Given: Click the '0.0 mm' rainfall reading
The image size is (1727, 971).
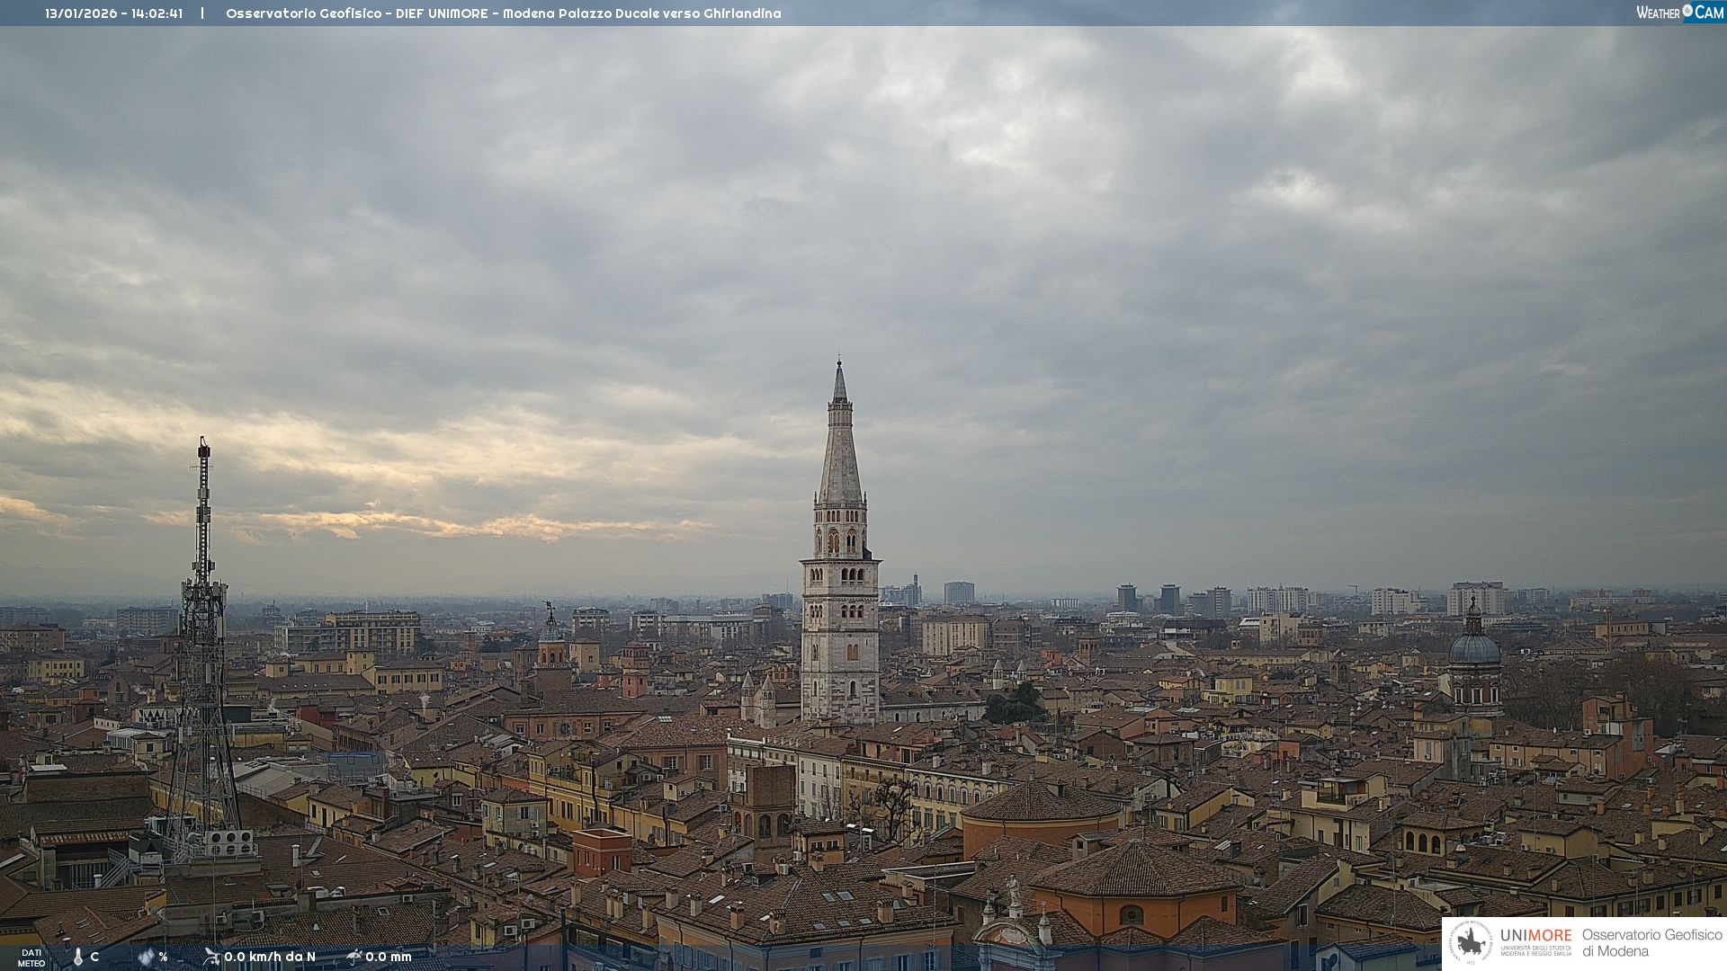Looking at the screenshot, I should coord(389,957).
